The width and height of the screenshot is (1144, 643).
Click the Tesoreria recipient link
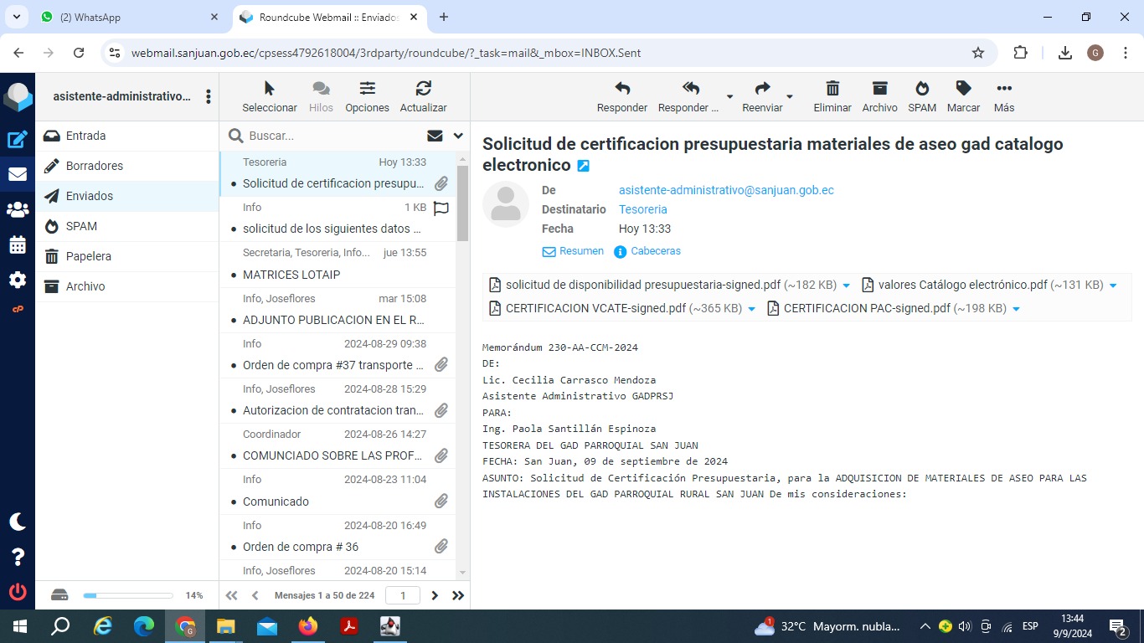[x=642, y=209]
